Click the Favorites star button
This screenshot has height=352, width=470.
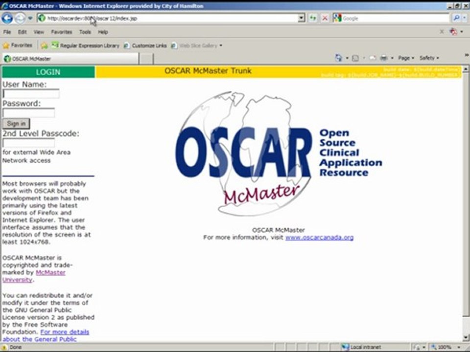point(18,45)
